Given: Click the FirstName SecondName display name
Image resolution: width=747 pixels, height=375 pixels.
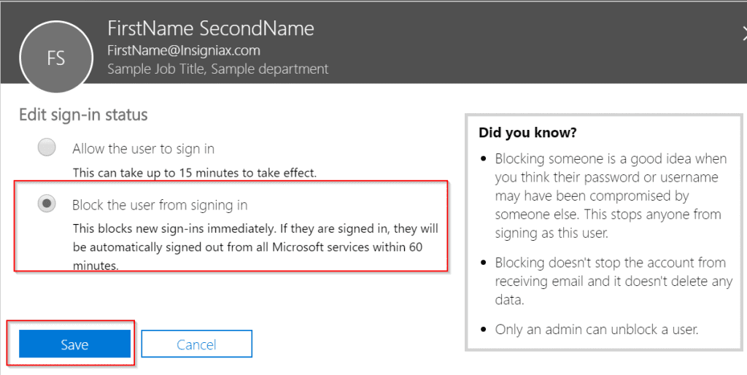Looking at the screenshot, I should [211, 28].
